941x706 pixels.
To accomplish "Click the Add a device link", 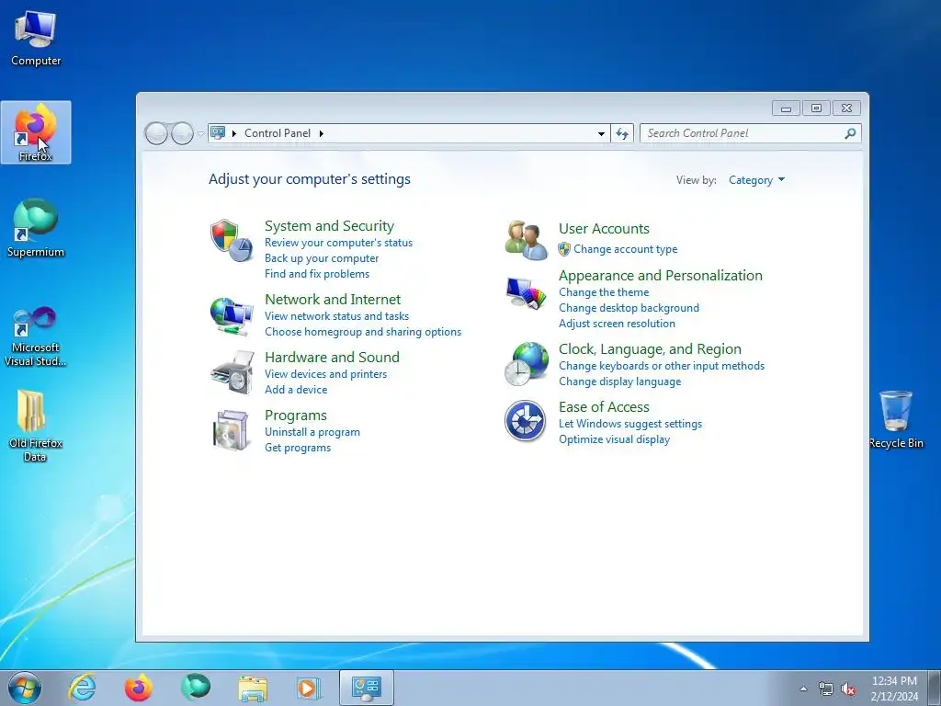I will [296, 390].
